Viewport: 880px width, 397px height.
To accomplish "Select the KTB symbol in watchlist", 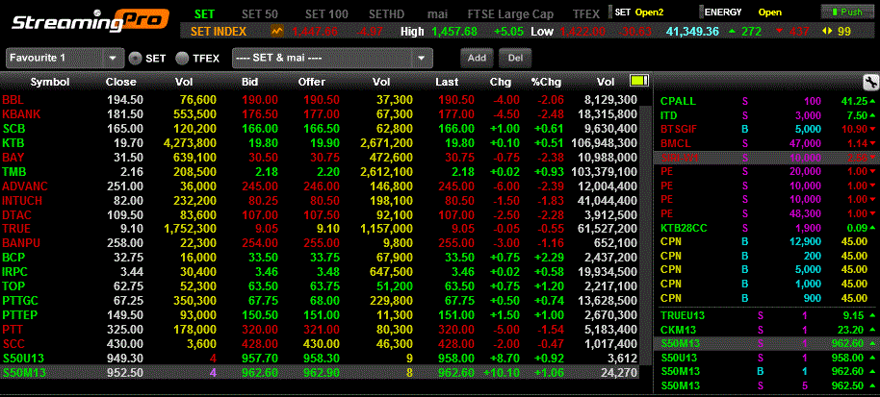I will pyautogui.click(x=13, y=143).
